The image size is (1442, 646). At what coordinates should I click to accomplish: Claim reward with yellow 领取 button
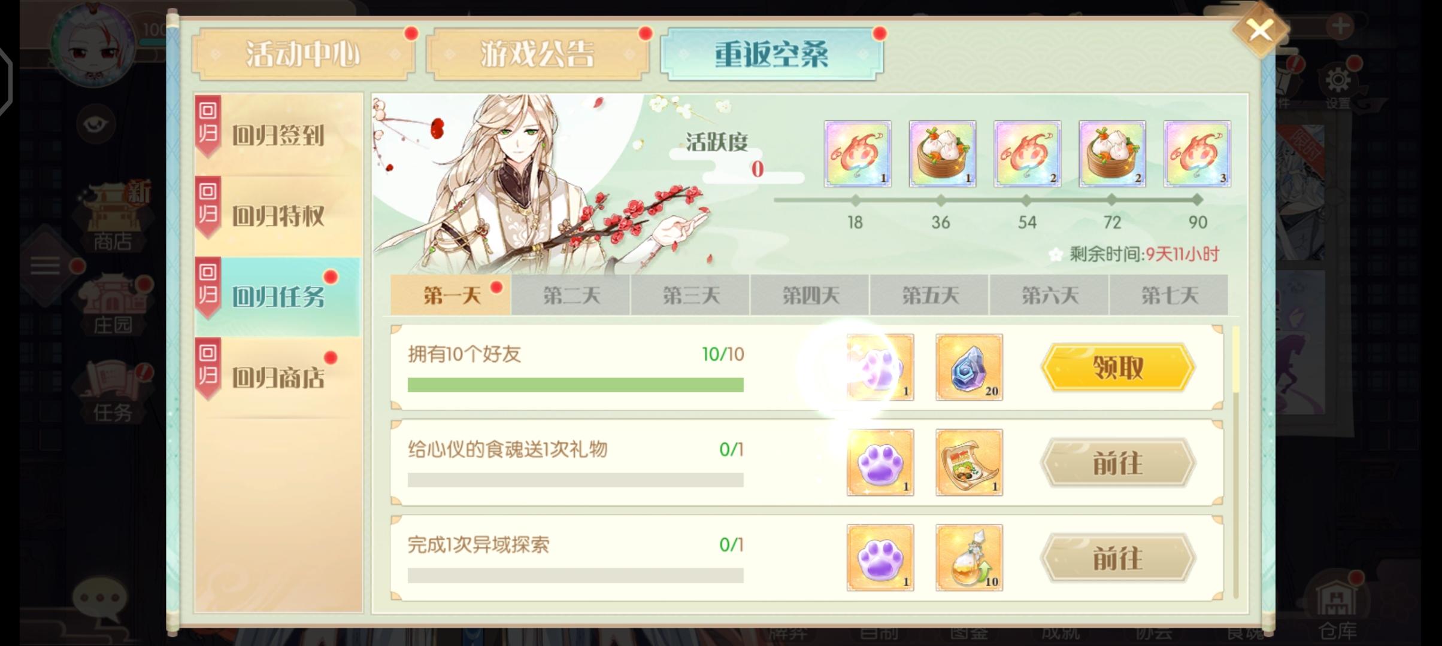pos(1118,367)
